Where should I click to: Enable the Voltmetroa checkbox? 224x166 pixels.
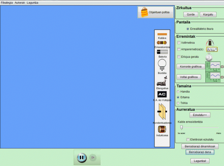[179, 43]
